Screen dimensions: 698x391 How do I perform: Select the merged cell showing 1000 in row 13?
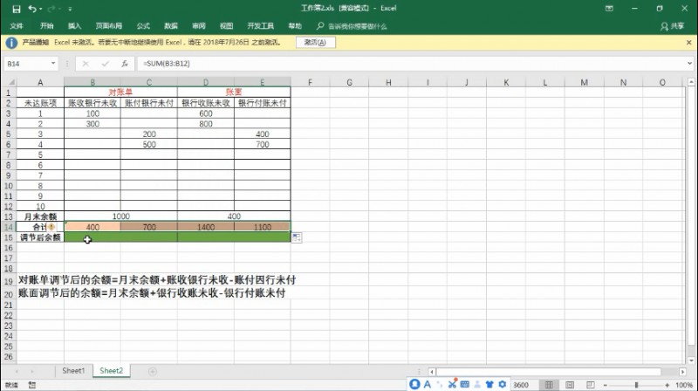(x=120, y=216)
